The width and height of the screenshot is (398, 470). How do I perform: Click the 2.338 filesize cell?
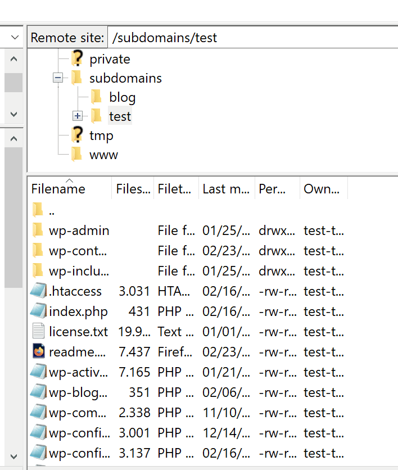pyautogui.click(x=134, y=413)
